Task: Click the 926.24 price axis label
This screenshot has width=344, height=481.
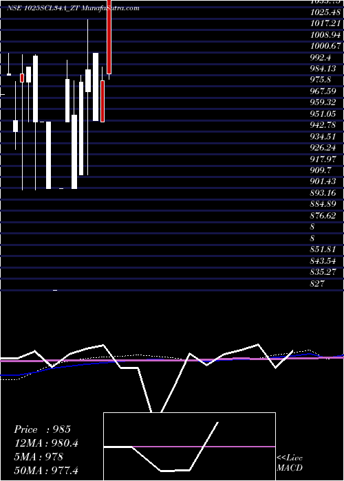Action: (323, 148)
